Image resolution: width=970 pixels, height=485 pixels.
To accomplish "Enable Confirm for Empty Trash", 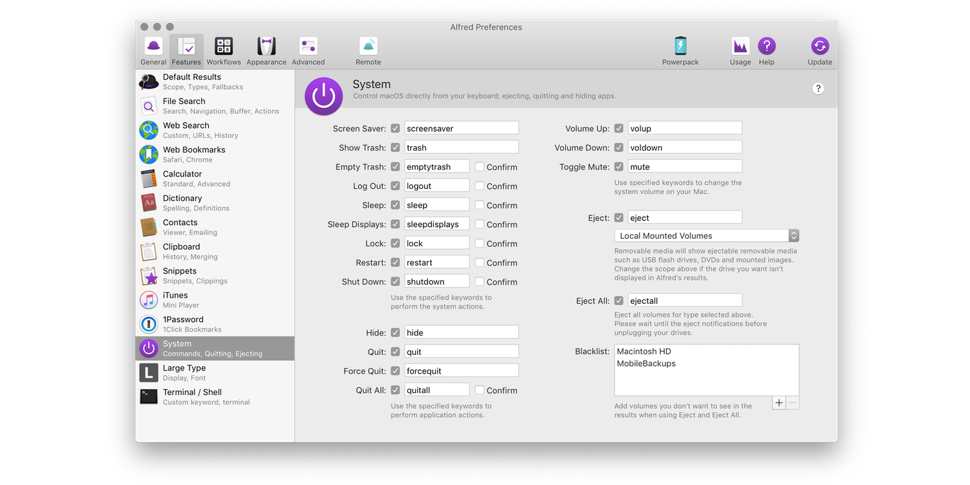I will coord(479,167).
